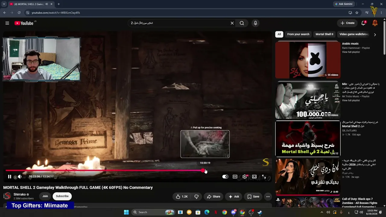386x217 pixels.
Task: Mute the tab via its audio icon
Action: 47,4
